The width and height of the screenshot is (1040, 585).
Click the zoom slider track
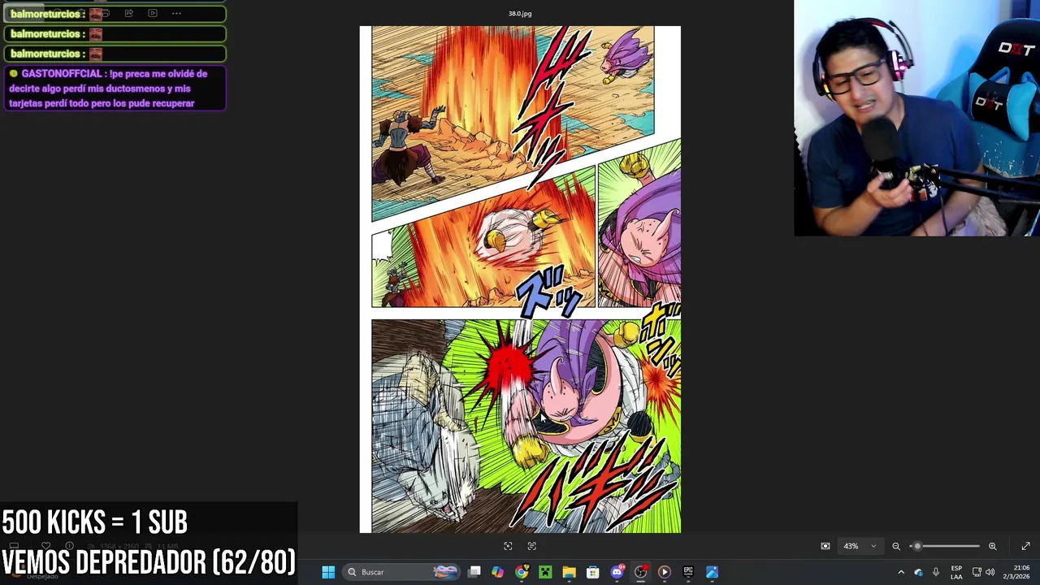coord(944,546)
